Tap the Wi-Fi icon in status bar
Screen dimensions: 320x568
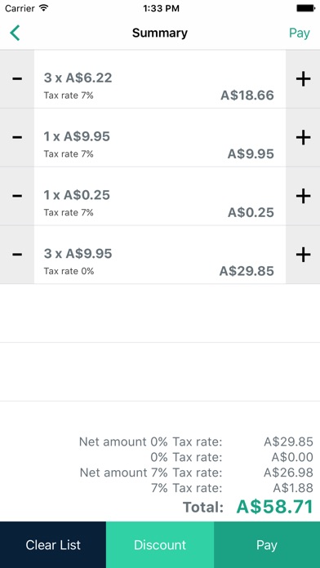[44, 8]
